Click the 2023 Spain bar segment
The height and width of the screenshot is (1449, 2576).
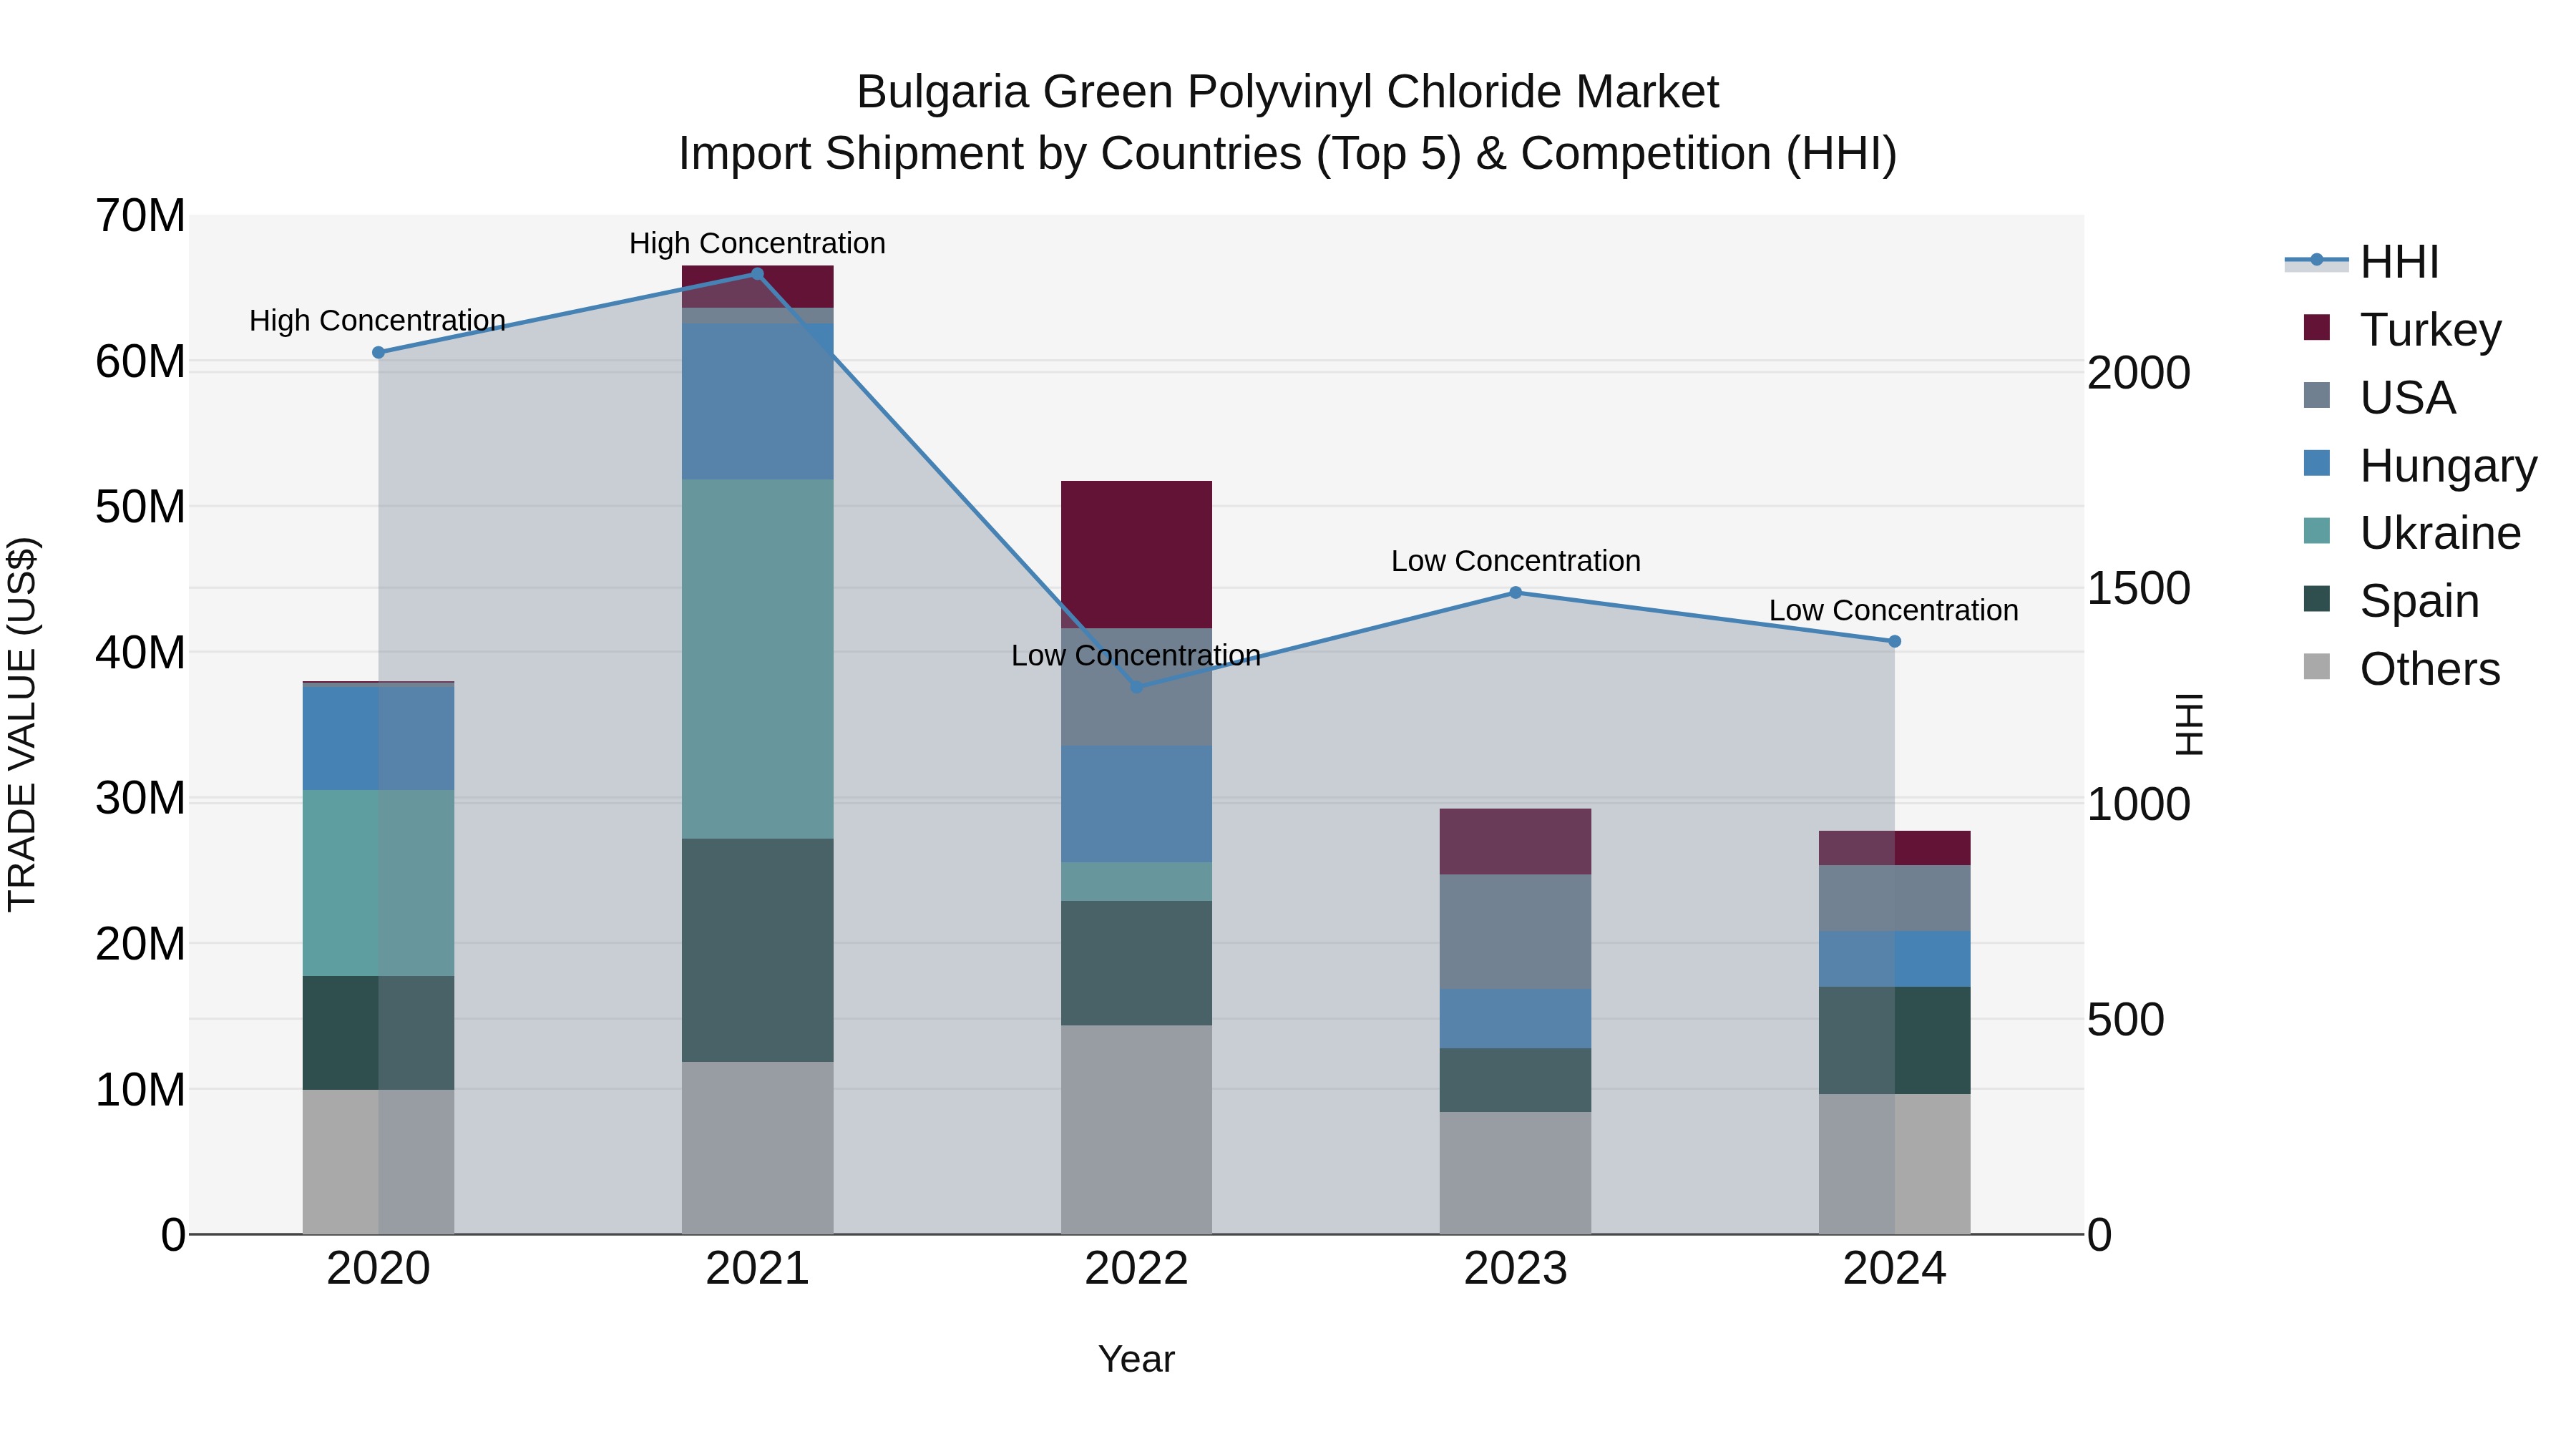1515,1080
